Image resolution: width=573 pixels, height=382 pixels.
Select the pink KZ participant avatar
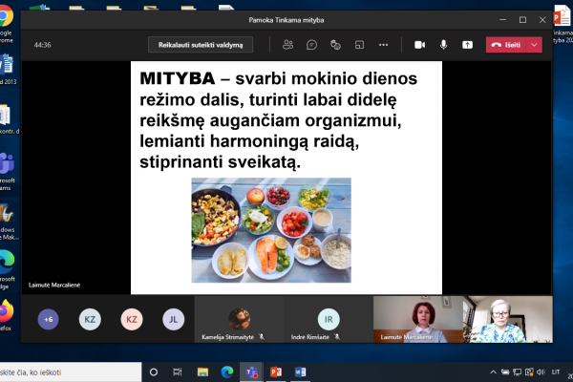tap(132, 319)
